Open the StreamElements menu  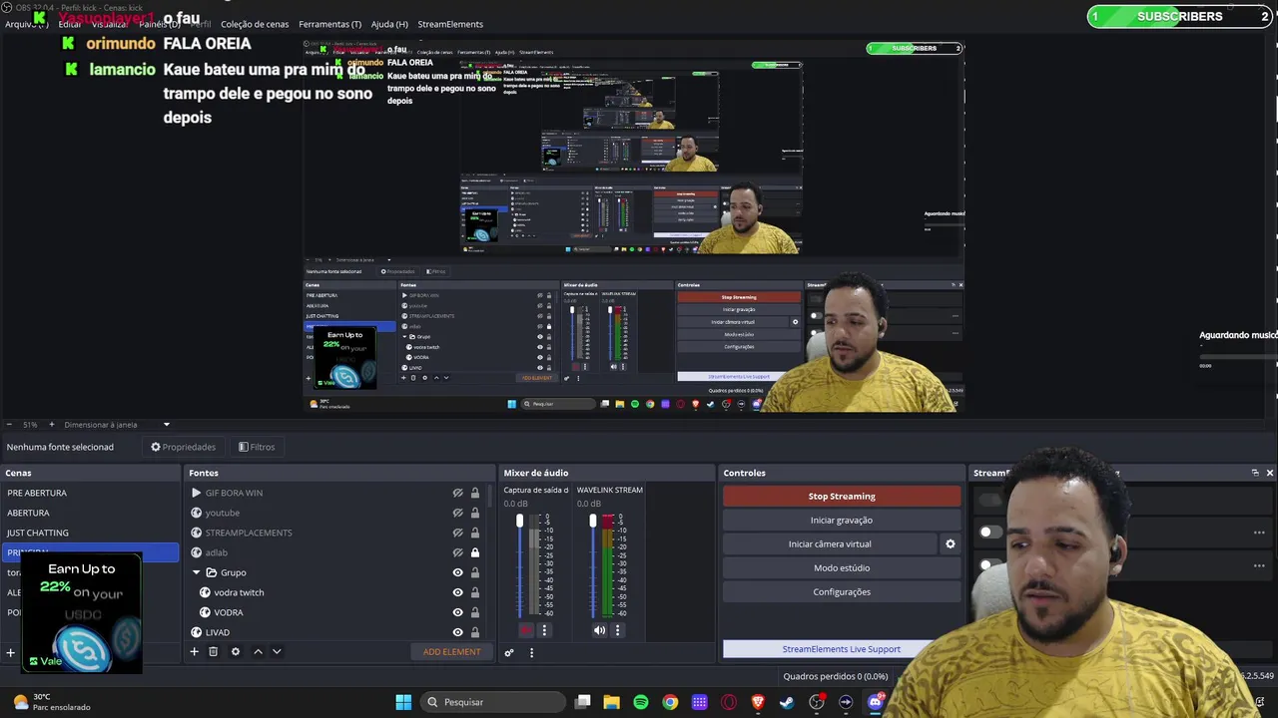[x=450, y=24]
